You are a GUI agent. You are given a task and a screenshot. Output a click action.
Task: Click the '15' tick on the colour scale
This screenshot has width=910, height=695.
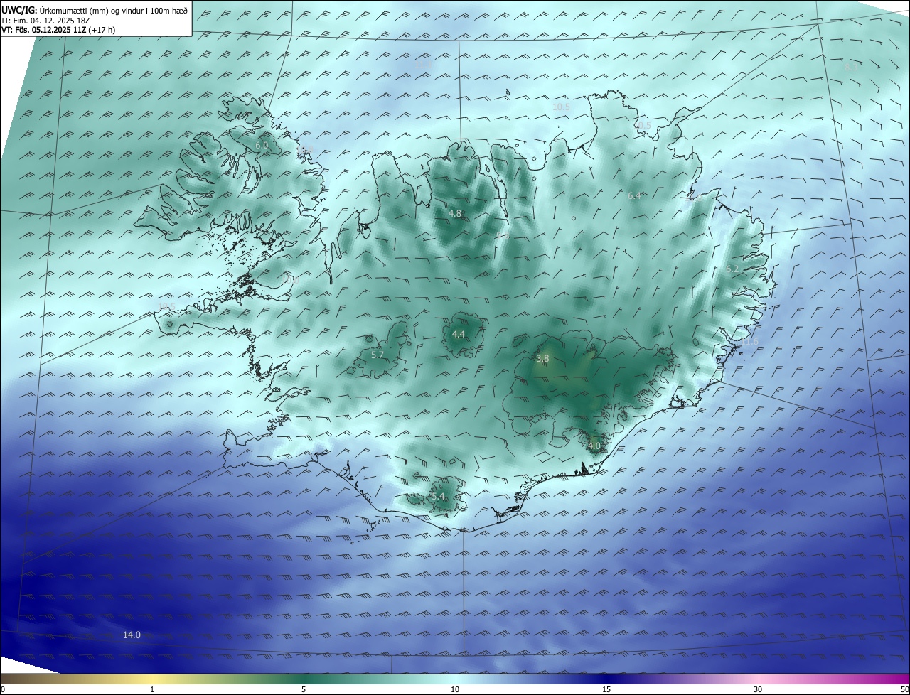tap(606, 689)
